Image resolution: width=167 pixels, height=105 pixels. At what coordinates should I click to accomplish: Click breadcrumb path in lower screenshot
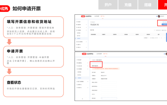[x=97, y=60]
